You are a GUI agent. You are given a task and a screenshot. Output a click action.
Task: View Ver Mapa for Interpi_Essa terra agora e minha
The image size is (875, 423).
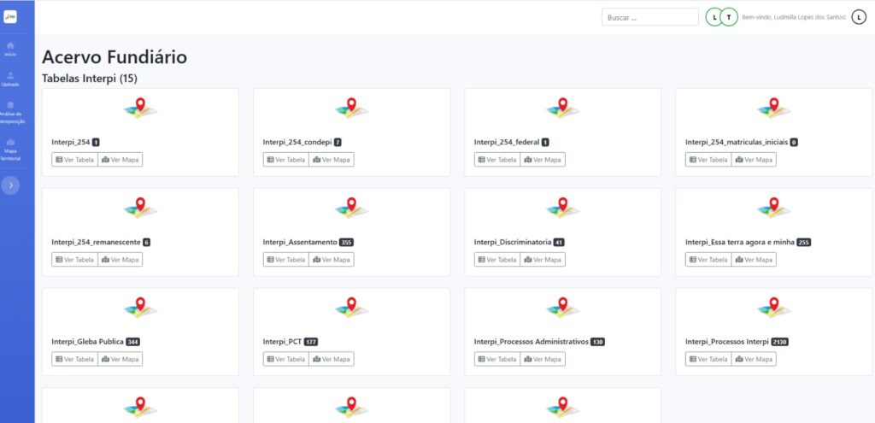pos(754,260)
